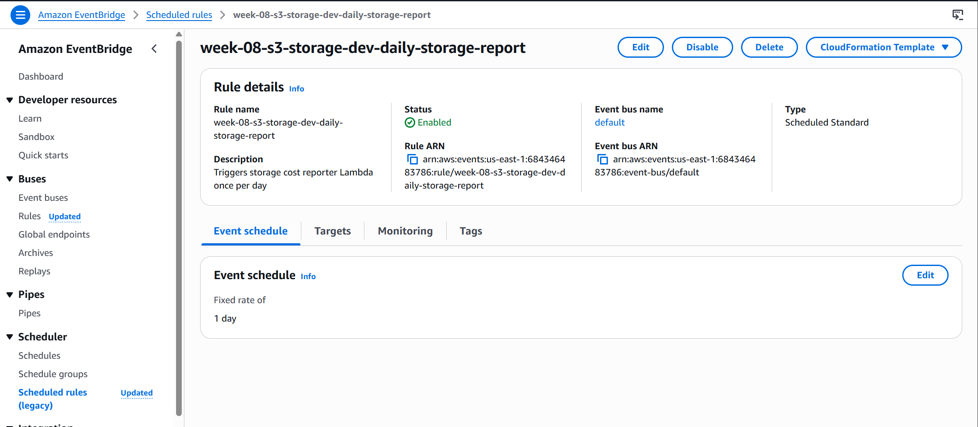This screenshot has width=978, height=427.
Task: Click Edit in the Event schedule panel
Action: pos(925,275)
